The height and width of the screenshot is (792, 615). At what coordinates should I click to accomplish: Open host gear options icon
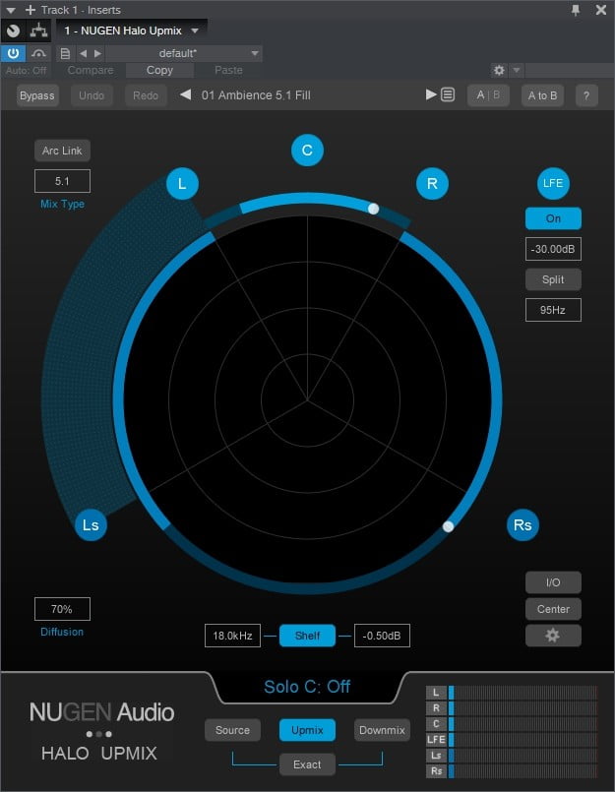click(x=499, y=70)
